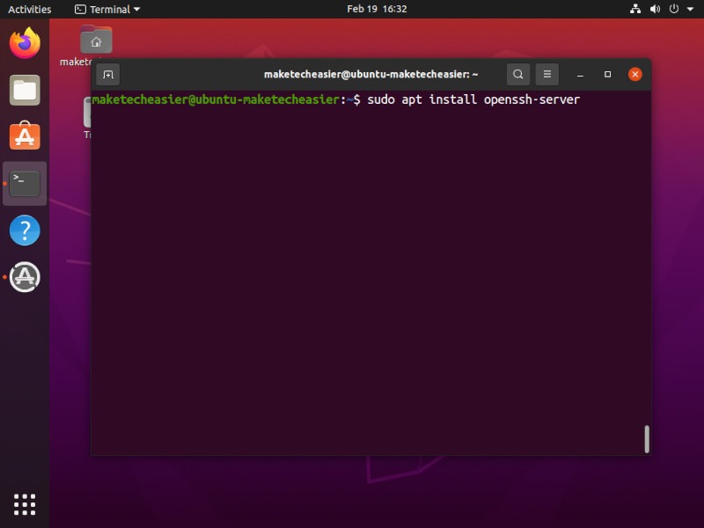Screen dimensions: 704x528
Task: Click the network icon in the top bar
Action: pyautogui.click(x=636, y=9)
